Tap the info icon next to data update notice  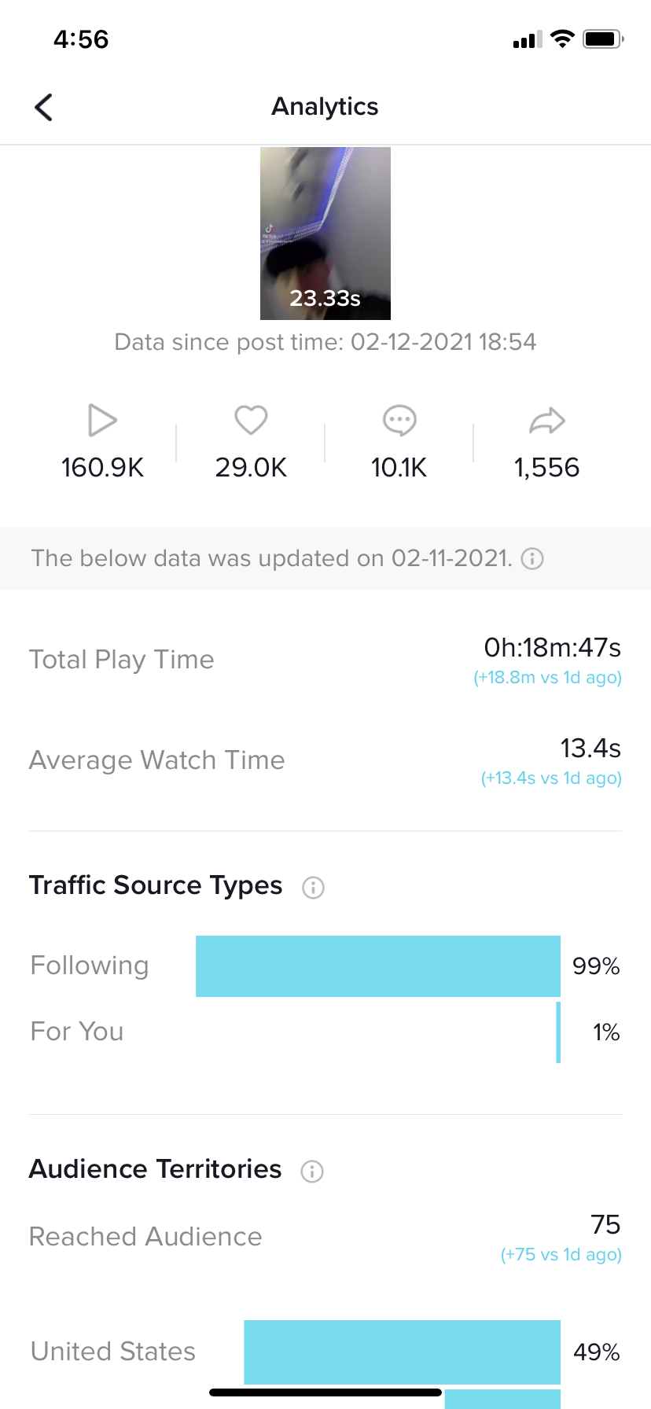pos(532,558)
